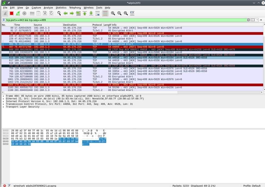This screenshot has width=265, height=187.
Task: Reset text to normal size
Action: 126,14
